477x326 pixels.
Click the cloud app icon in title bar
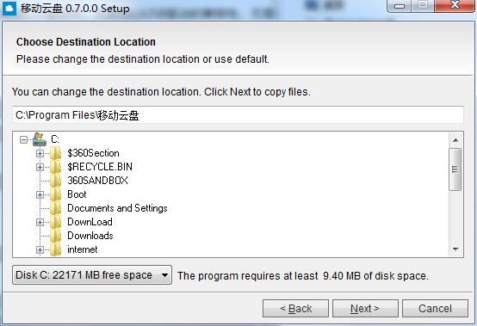coord(9,9)
